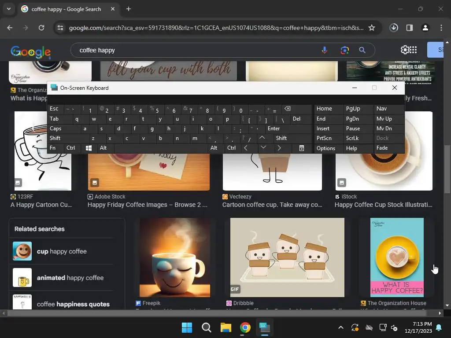Click the right arrow key on On-Screen Keyboard
This screenshot has height=338, width=451.
click(x=279, y=148)
